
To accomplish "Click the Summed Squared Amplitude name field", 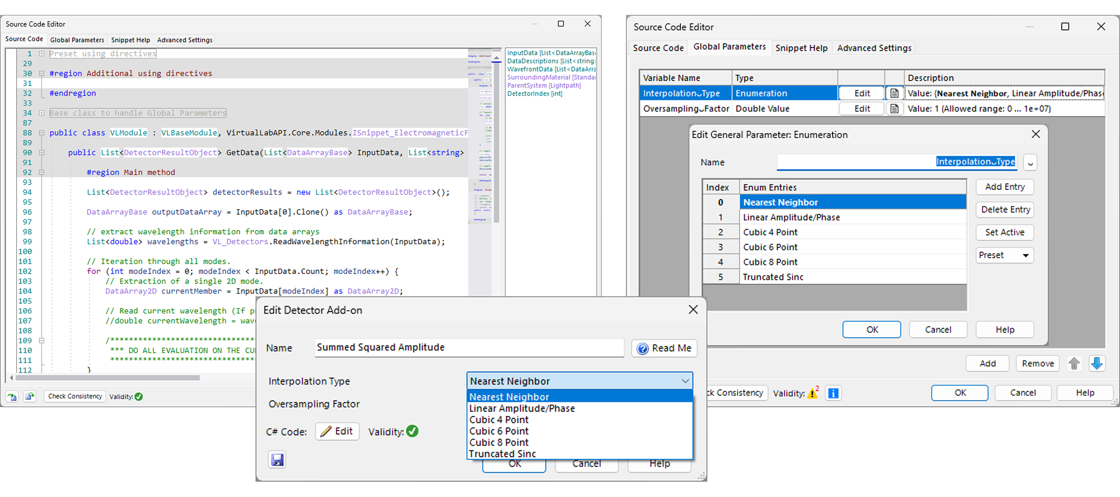I will [x=469, y=347].
